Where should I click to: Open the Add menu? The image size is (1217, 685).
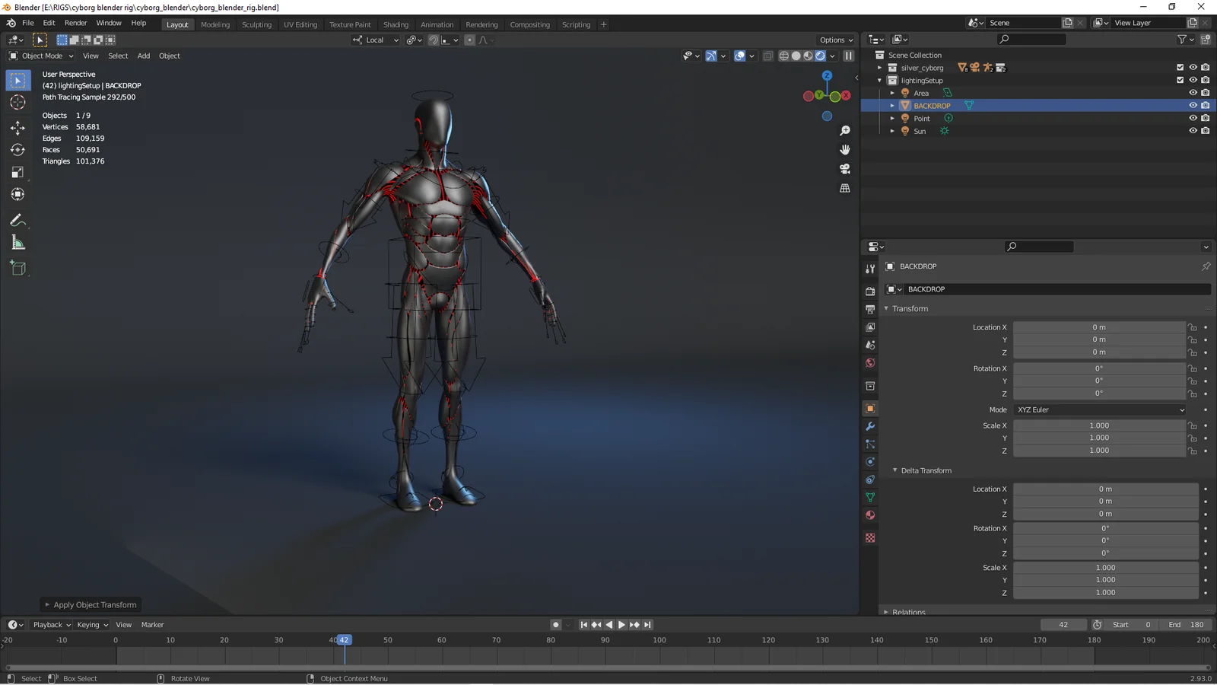(x=144, y=56)
